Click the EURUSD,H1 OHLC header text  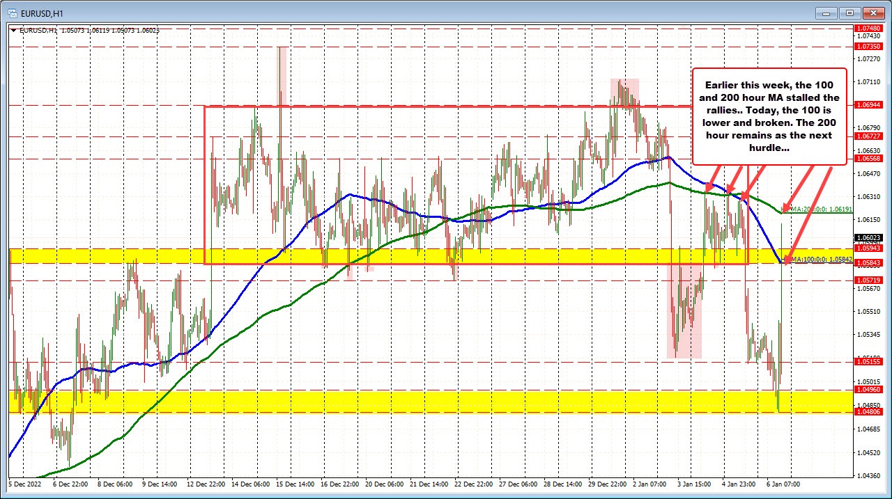coord(89,30)
